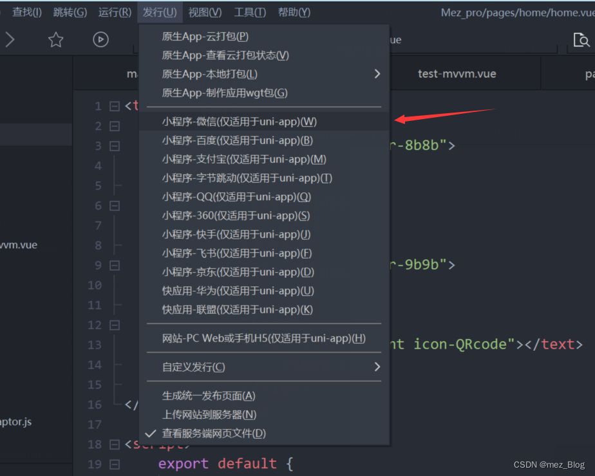Screen dimensions: 595x476
Task: Collapse code fold marker on line 1
Action: 115,106
